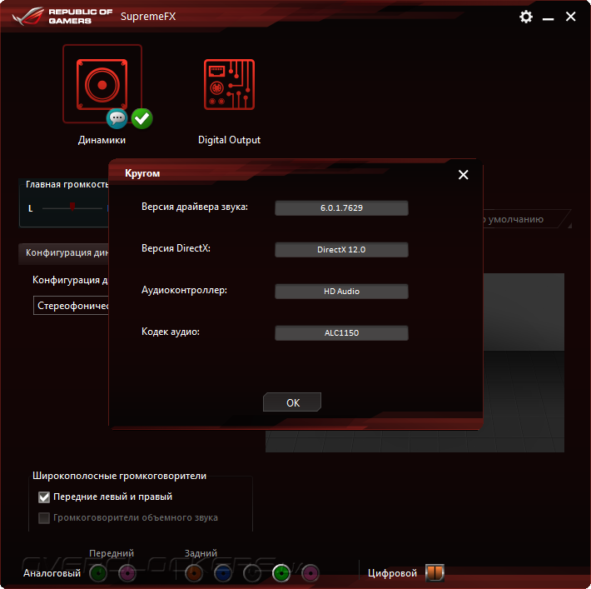Screen dimensions: 591x589
Task: Click the front panel green analog jack
Action: pos(98,573)
